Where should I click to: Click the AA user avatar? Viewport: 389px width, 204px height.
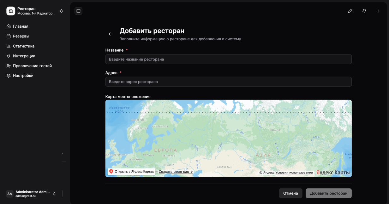(10, 194)
